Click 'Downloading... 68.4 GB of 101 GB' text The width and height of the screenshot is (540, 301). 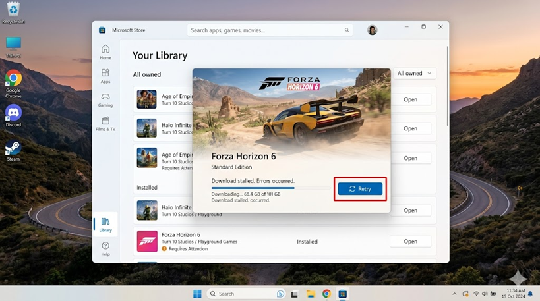coord(245,194)
